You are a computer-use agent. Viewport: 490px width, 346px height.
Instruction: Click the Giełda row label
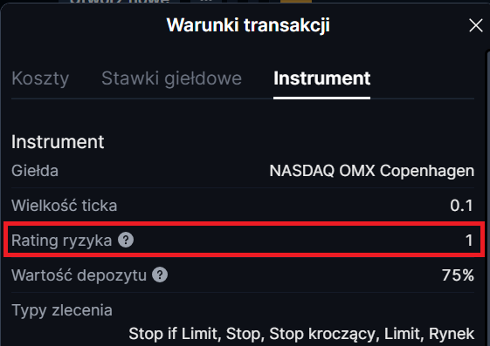click(35, 171)
